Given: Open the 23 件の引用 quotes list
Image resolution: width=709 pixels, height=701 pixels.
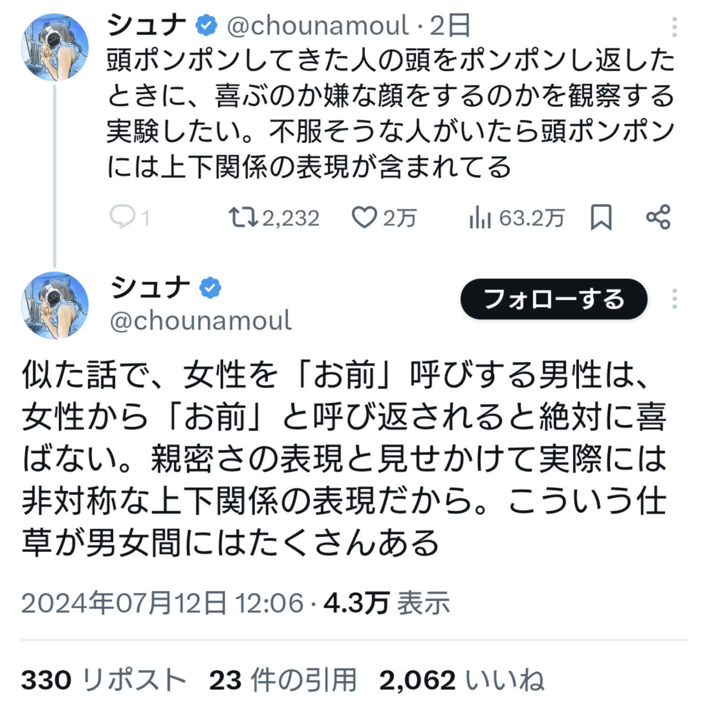Looking at the screenshot, I should (x=283, y=680).
